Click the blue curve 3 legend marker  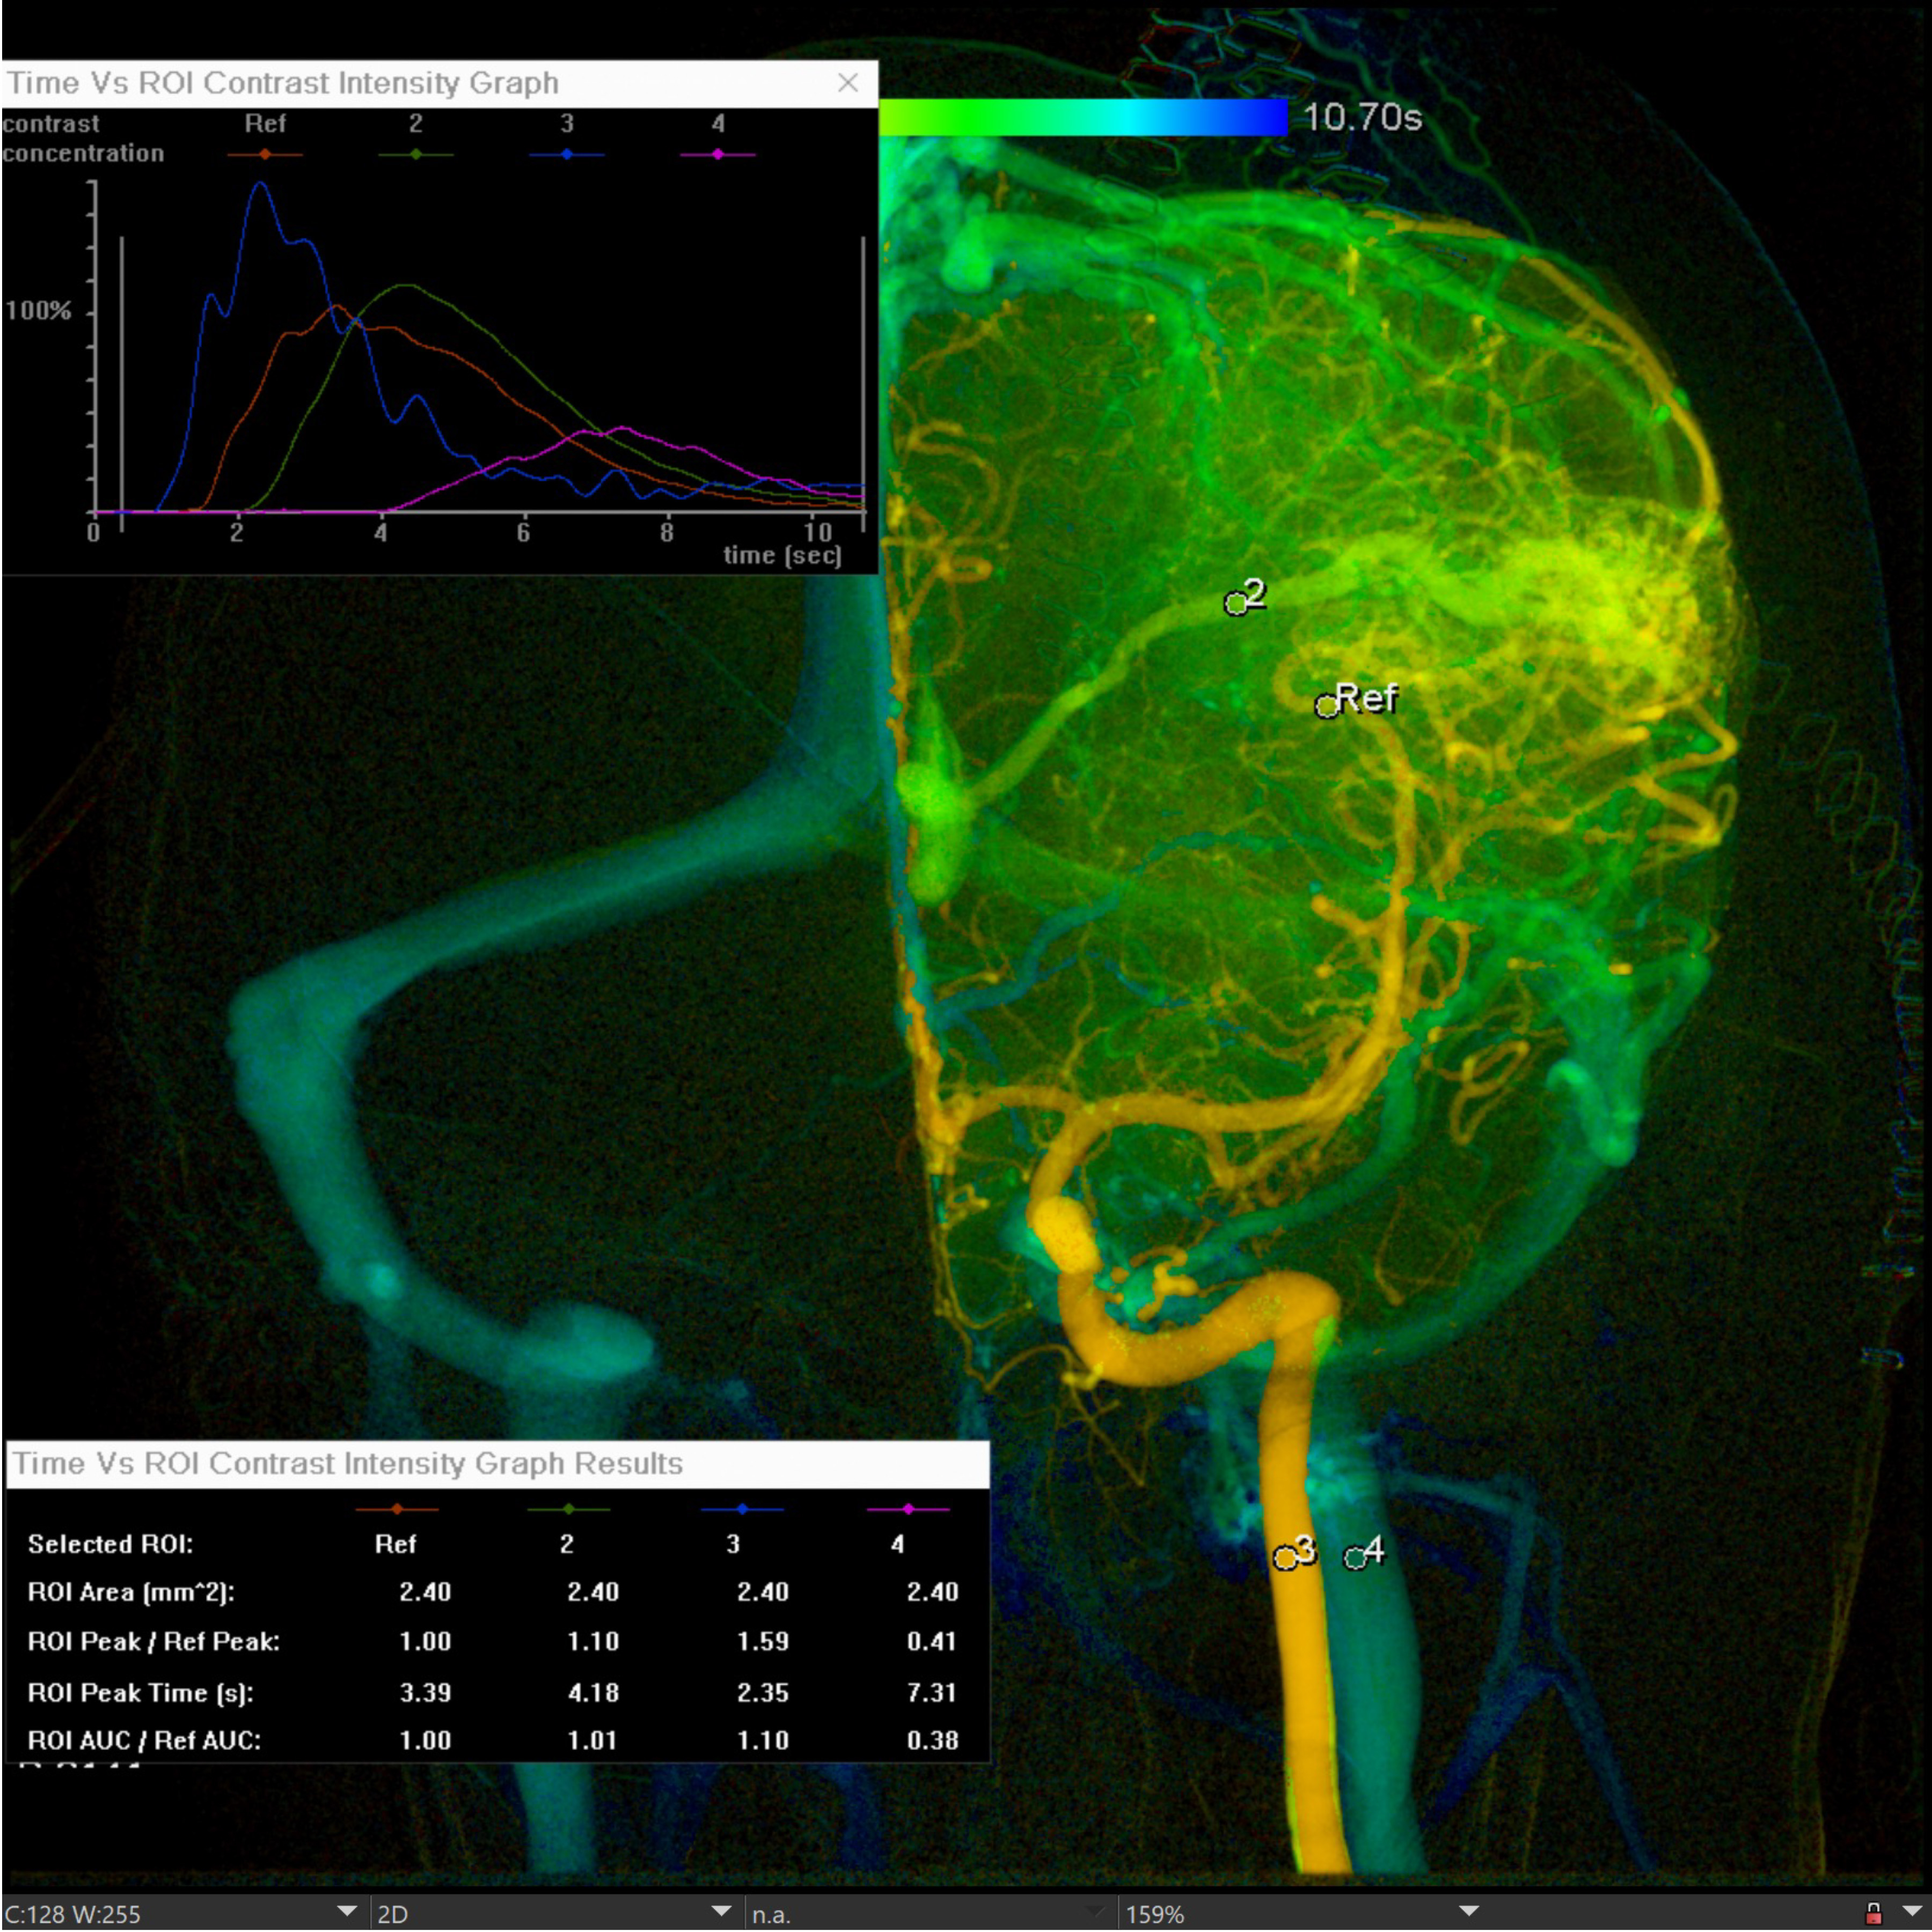(x=567, y=154)
